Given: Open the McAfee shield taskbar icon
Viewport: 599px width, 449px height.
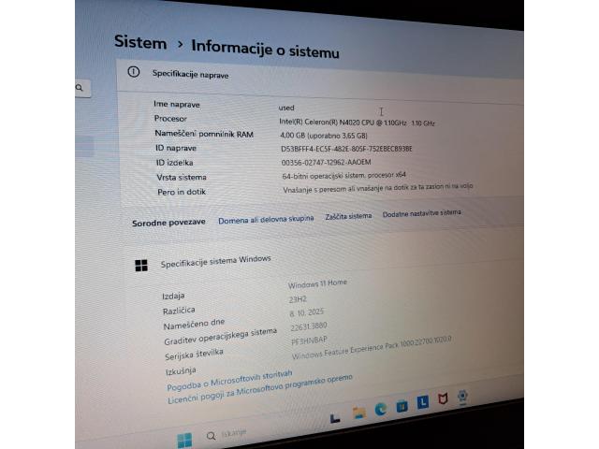Looking at the screenshot, I should (x=443, y=399).
